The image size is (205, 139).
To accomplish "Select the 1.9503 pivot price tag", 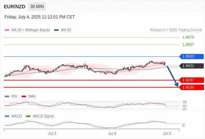I will coord(191,57).
